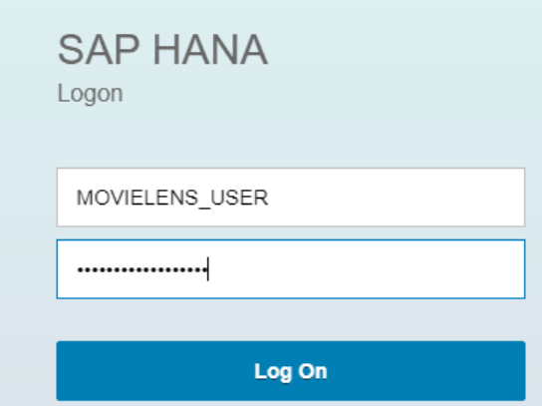Click the Logon subtitle text
542x406 pixels.
(x=90, y=94)
